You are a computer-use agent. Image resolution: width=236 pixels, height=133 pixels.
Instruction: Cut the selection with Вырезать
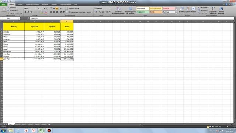tap(11, 7)
